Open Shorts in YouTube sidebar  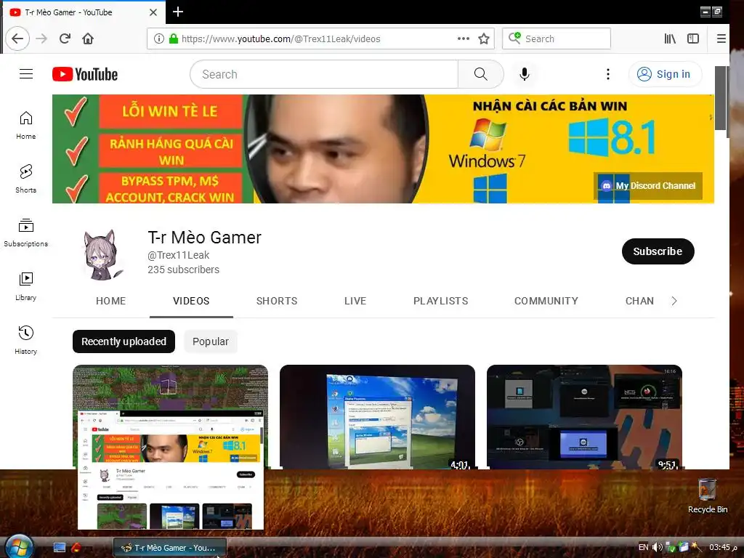click(25, 179)
